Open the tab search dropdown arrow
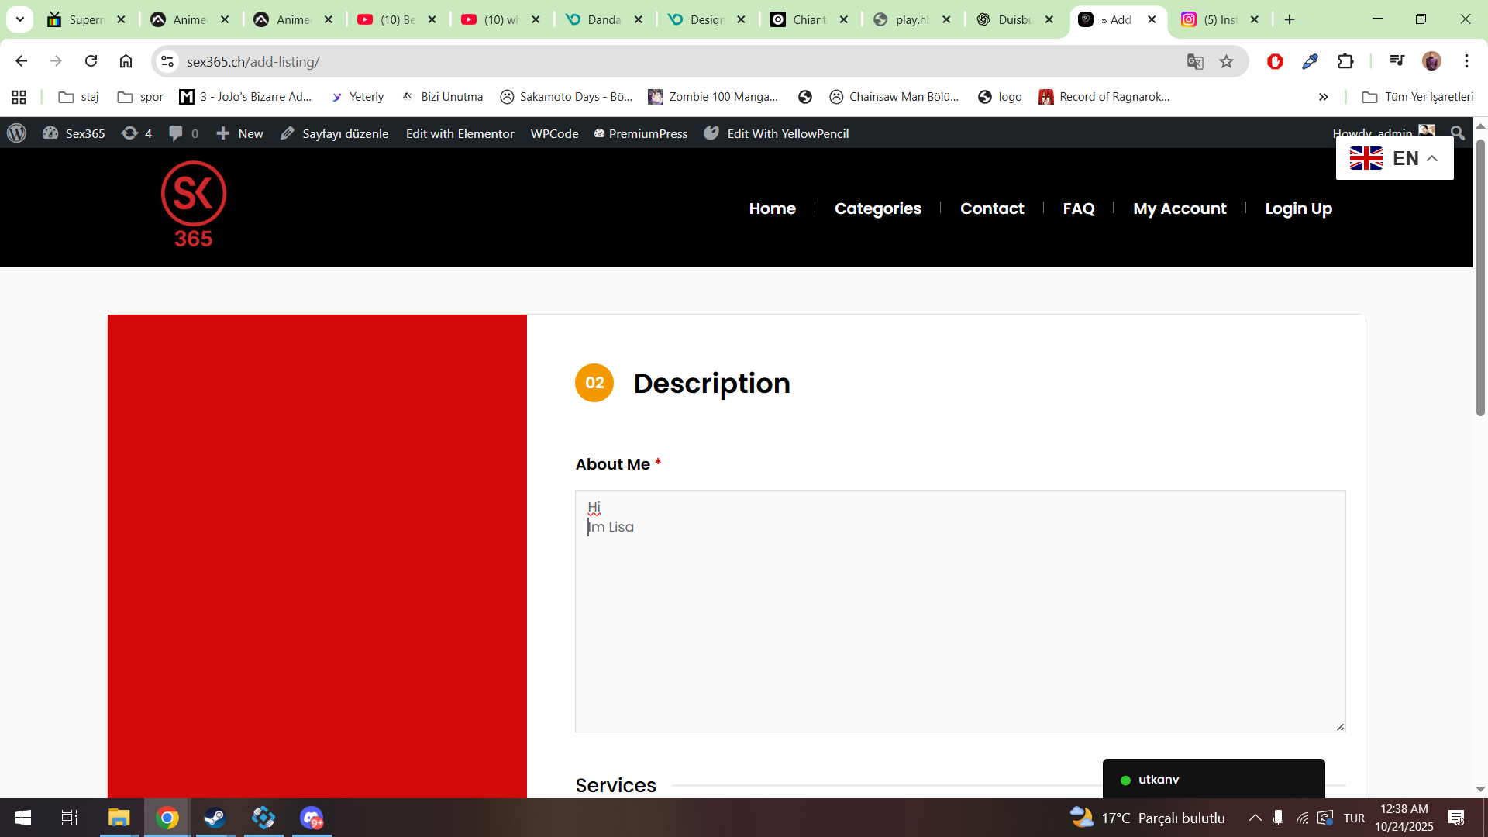This screenshot has height=837, width=1488. [20, 19]
